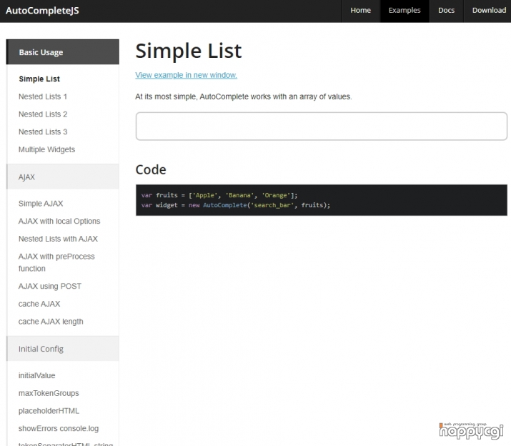Open the Docs nav item
Screen dimensions: 511x446
pos(446,11)
